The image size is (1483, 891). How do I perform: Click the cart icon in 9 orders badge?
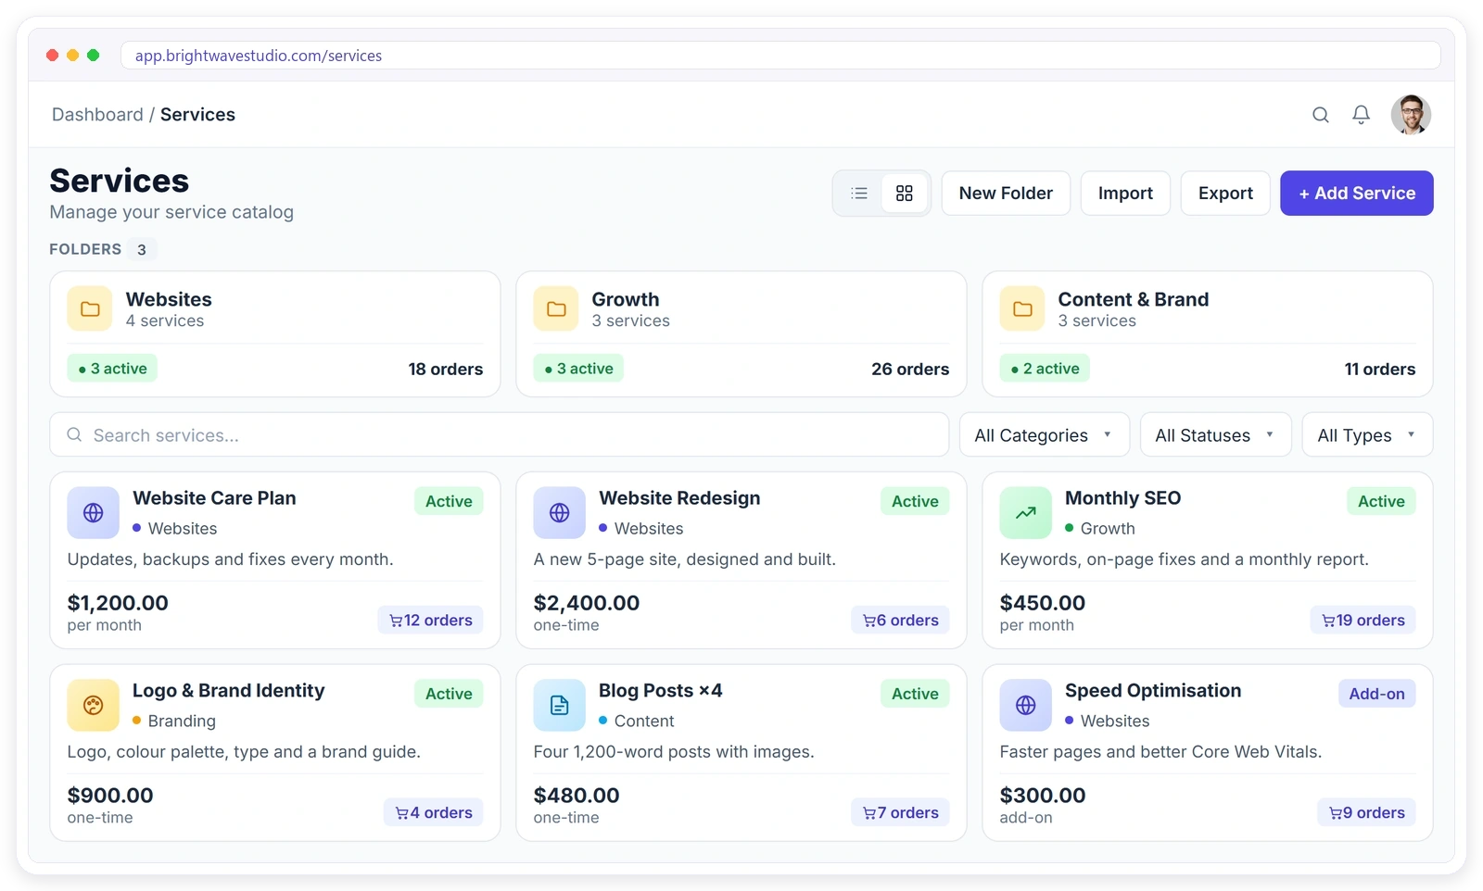pyautogui.click(x=1336, y=813)
